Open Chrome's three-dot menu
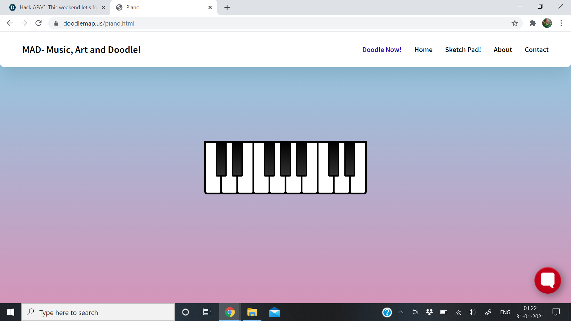The image size is (571, 321). click(x=561, y=23)
